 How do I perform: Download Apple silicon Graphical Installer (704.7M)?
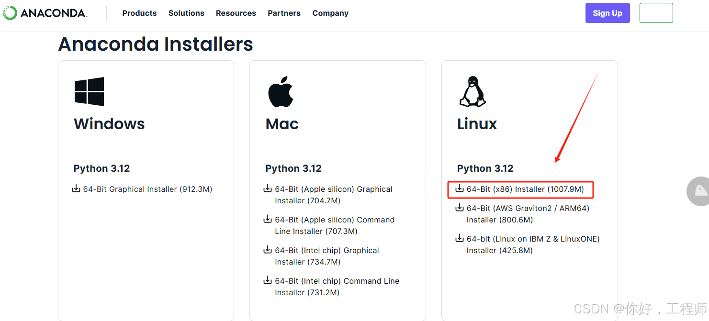click(334, 195)
